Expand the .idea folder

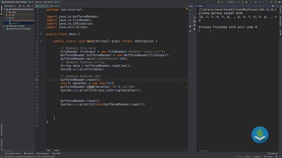pos(7,12)
